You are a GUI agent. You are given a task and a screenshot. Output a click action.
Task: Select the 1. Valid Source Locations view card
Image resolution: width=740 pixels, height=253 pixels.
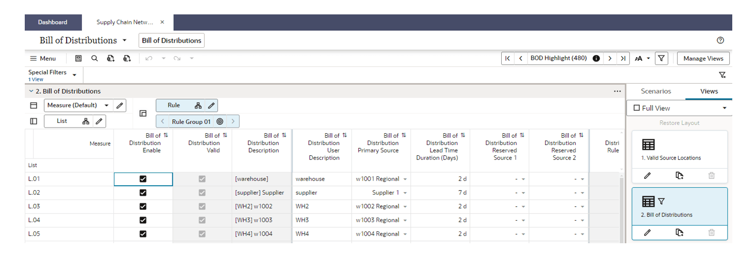(680, 150)
